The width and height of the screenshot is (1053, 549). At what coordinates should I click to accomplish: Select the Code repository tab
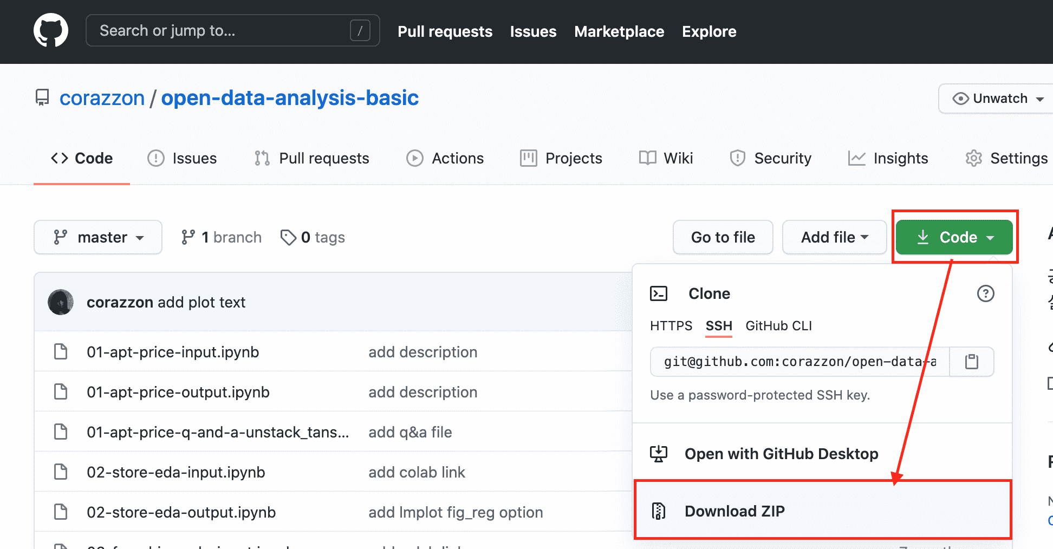coord(82,158)
